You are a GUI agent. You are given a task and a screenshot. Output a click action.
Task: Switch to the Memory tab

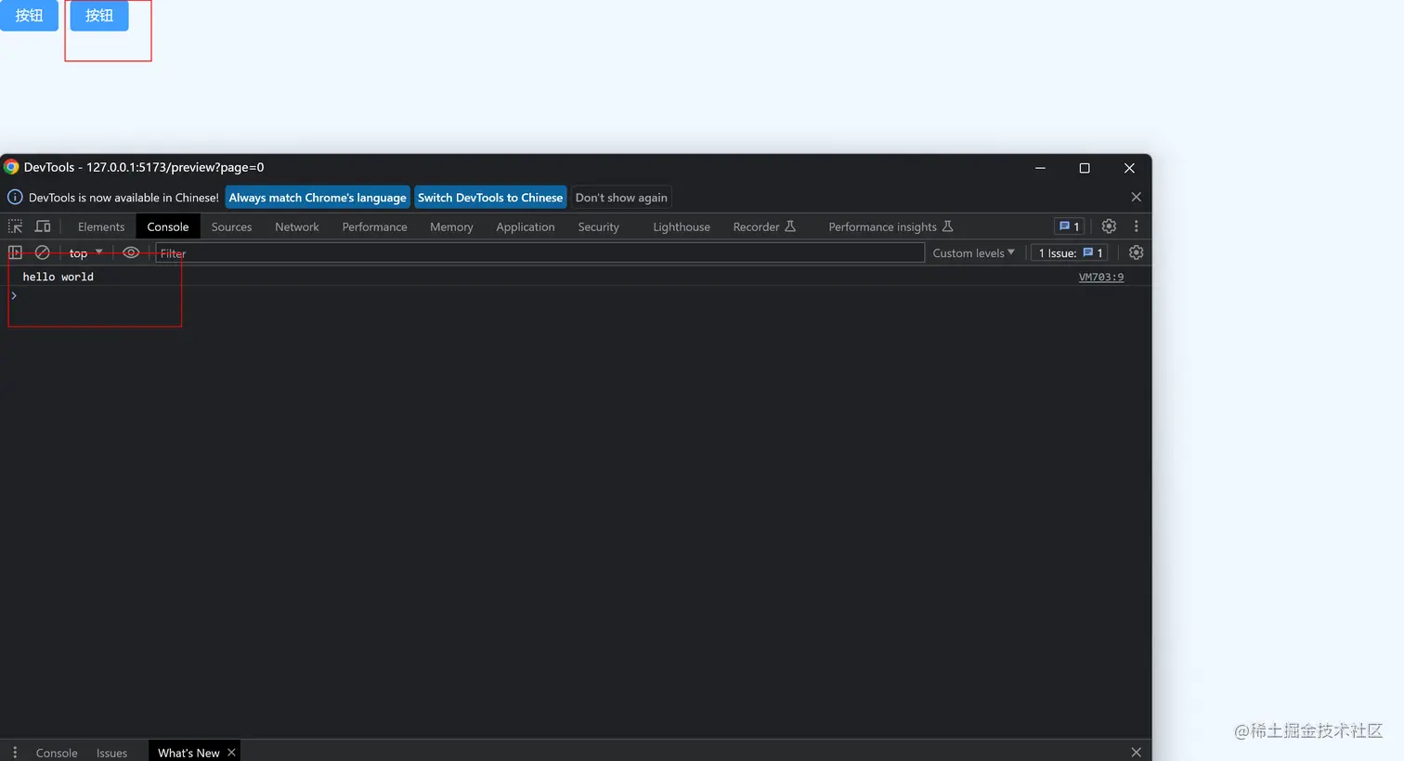click(x=451, y=226)
